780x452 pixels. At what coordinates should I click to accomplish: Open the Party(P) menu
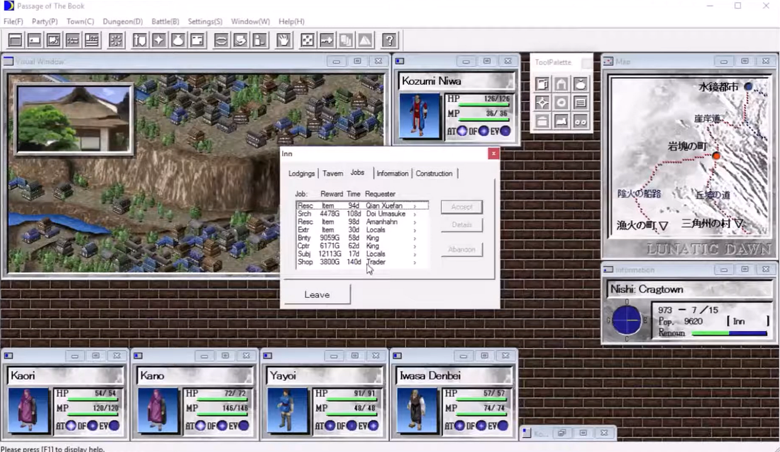pos(45,21)
